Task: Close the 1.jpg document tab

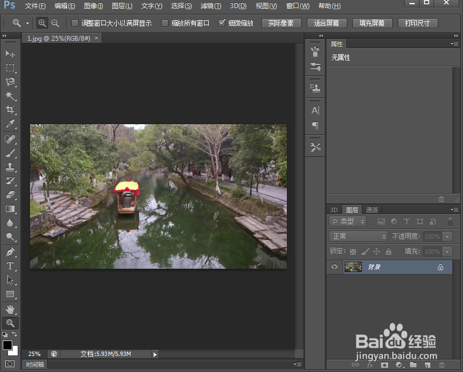Action: click(x=96, y=38)
